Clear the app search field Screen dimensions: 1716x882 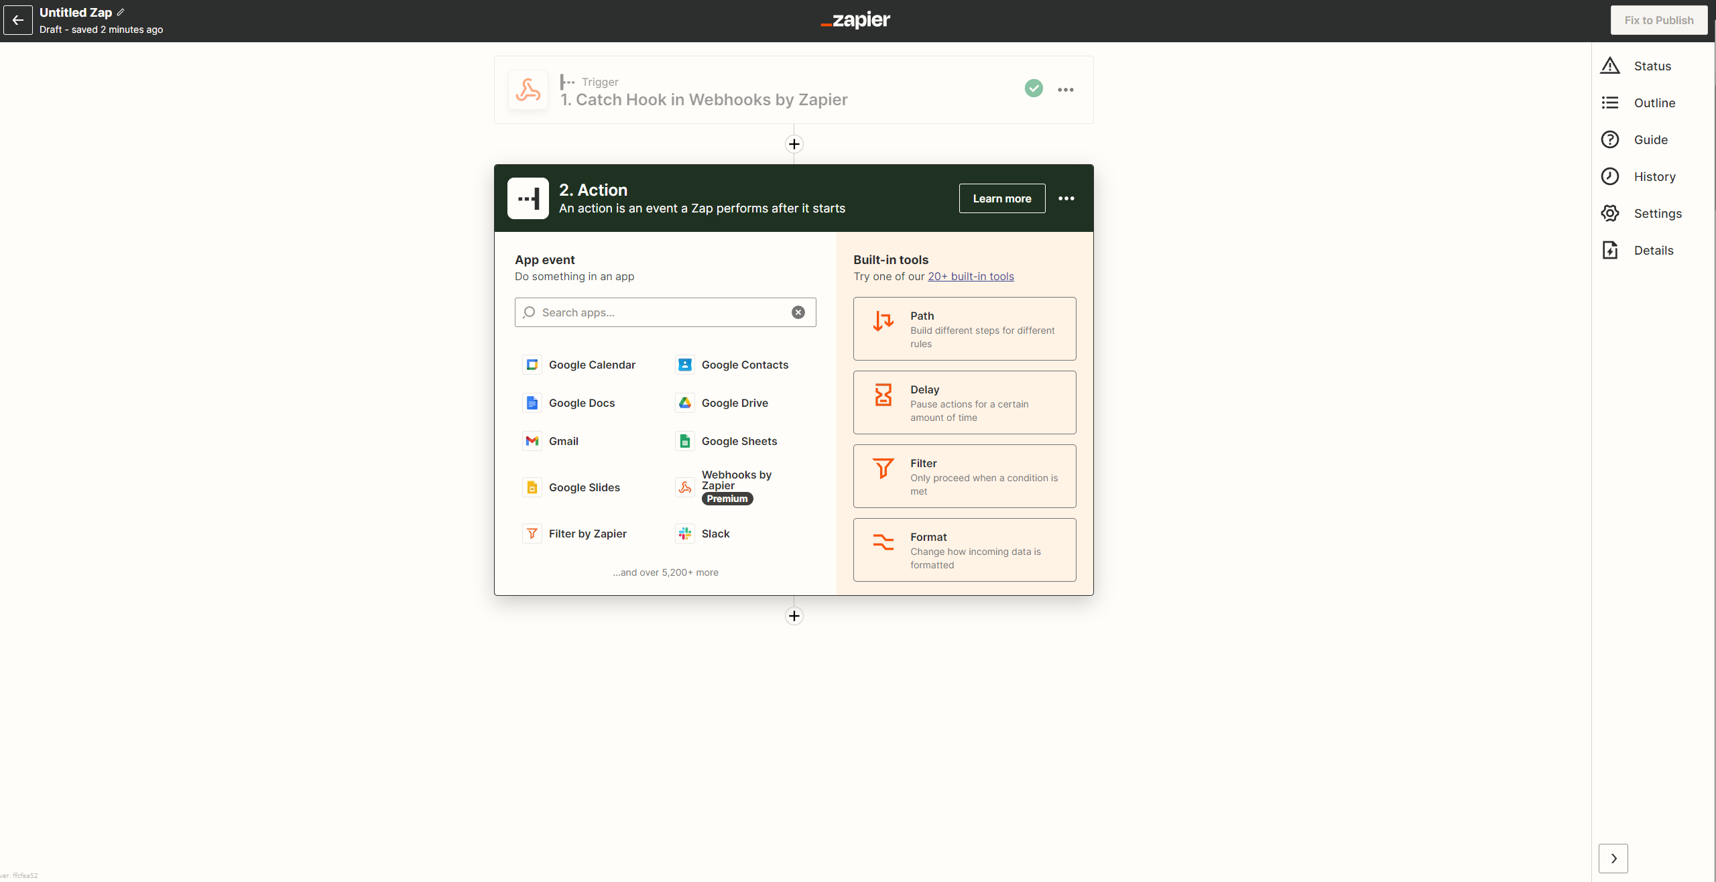click(798, 312)
